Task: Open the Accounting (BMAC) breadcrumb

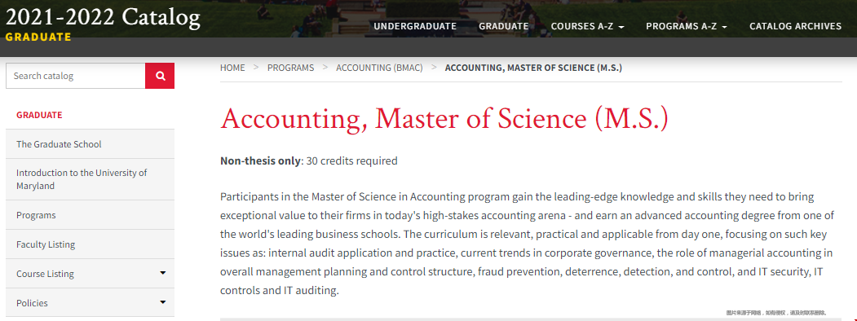Action: tap(379, 68)
